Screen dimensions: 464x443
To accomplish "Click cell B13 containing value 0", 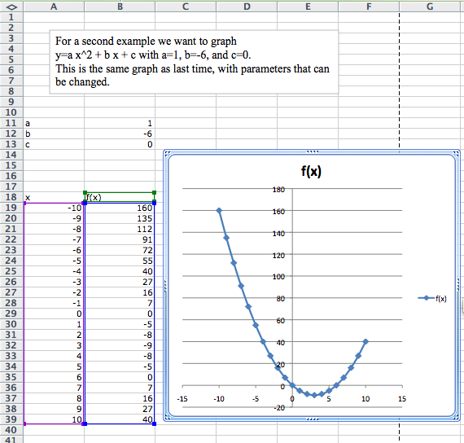I will click(x=120, y=144).
